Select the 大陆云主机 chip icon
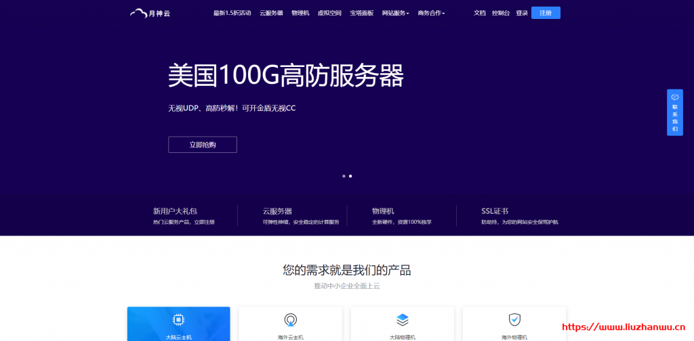 click(x=179, y=319)
